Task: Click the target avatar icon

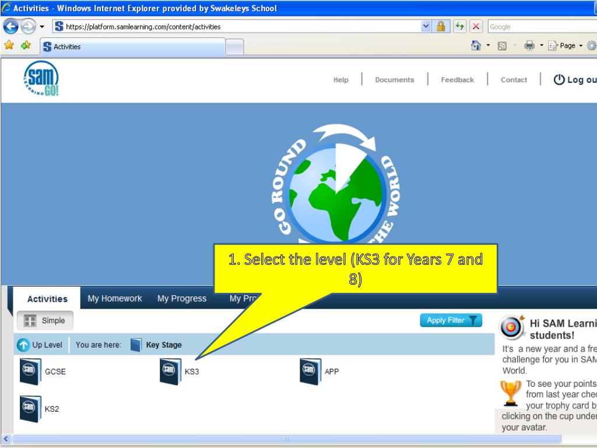Action: 512,327
